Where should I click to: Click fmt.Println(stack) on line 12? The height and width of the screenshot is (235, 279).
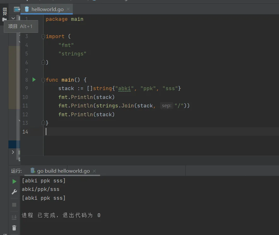tap(86, 114)
